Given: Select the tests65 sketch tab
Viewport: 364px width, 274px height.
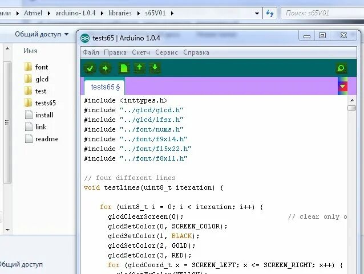Looking at the screenshot, I should pyautogui.click(x=105, y=87).
